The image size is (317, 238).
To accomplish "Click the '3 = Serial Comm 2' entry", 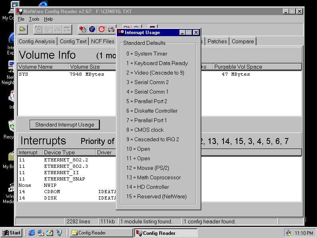I will [147, 83].
